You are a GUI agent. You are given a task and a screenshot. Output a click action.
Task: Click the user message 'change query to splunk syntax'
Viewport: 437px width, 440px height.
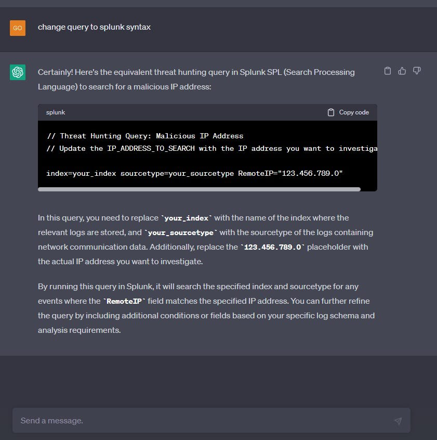94,27
